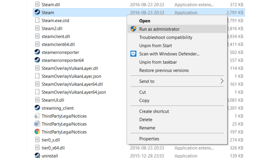Click the steamclient.dll file icon
Viewport: 273px width, 158px height.
[37, 36]
